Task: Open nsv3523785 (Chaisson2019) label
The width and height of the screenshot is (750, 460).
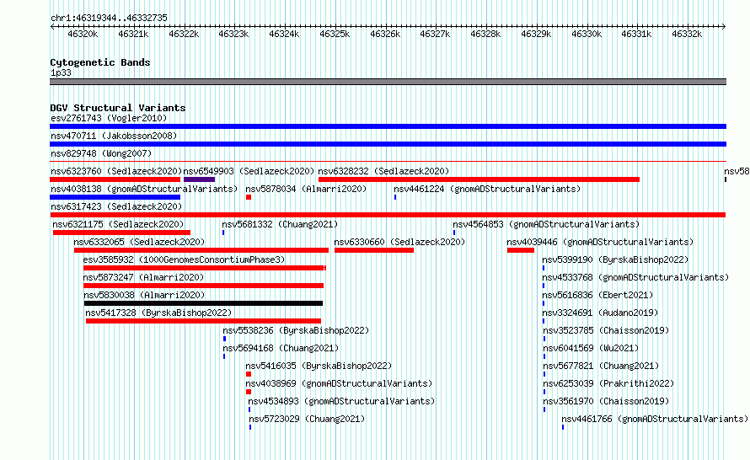Action: (x=606, y=330)
